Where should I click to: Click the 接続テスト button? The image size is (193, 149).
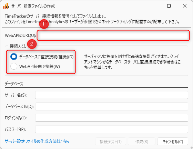point(111,141)
